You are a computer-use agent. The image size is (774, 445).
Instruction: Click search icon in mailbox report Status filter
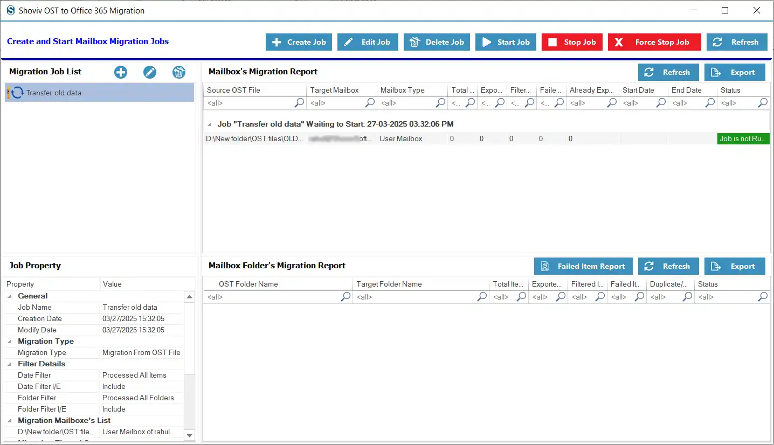coord(763,103)
